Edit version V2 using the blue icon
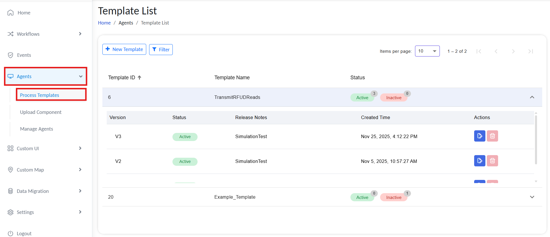The width and height of the screenshot is (550, 237). tap(479, 161)
